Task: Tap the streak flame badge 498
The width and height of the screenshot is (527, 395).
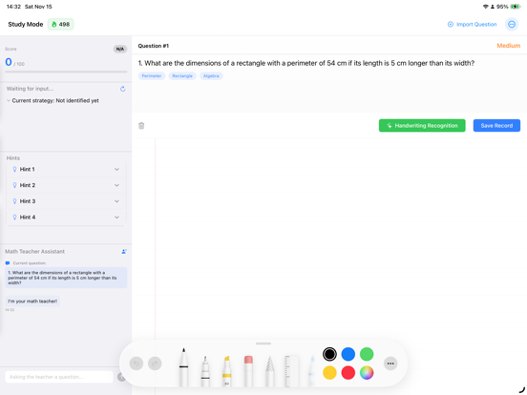Action: (x=61, y=24)
